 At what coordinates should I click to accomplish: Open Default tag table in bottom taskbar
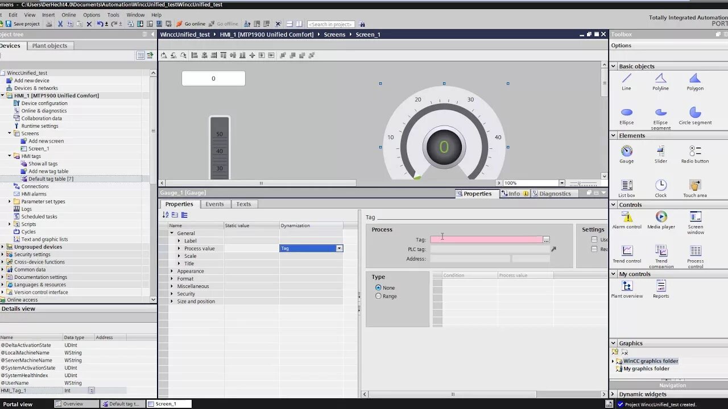click(x=123, y=404)
